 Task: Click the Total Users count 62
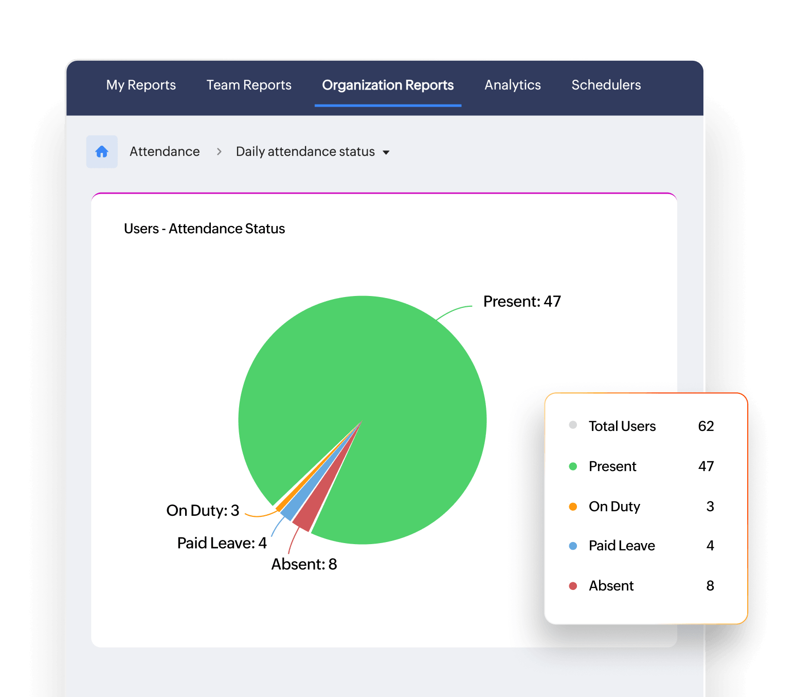[x=706, y=426]
